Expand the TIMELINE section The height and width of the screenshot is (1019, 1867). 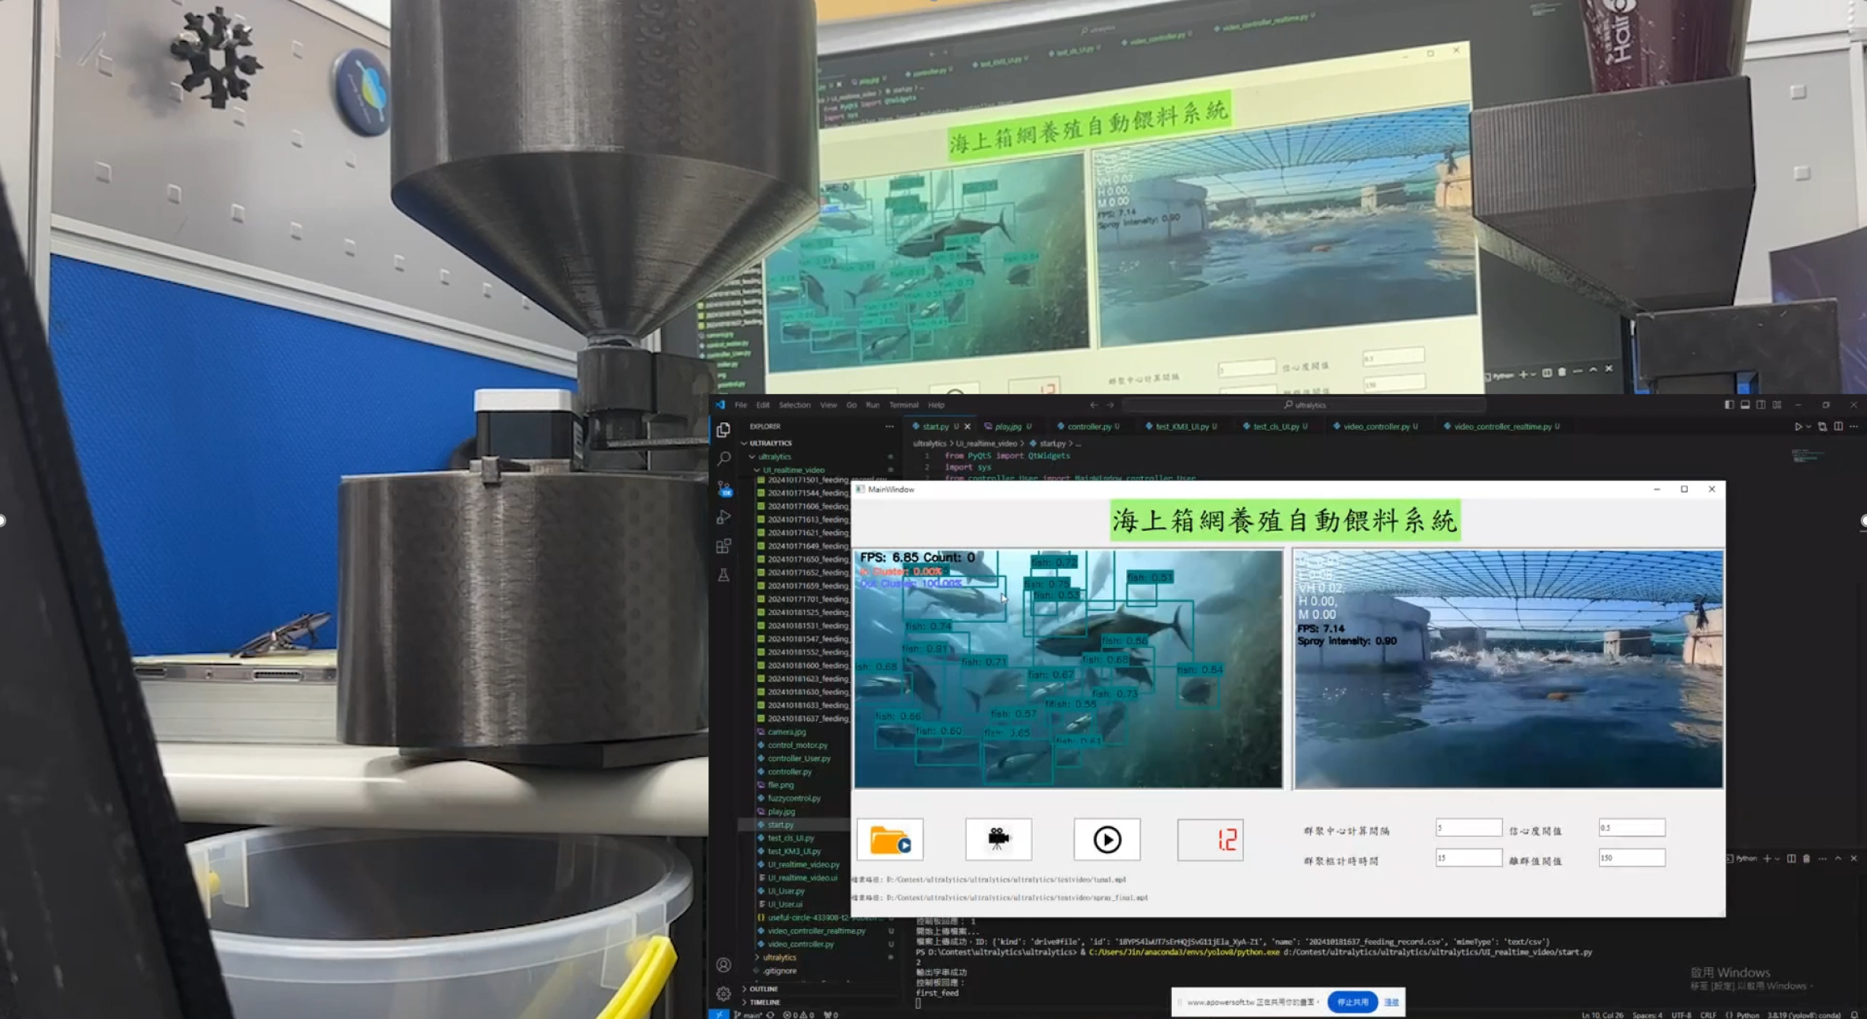[x=764, y=1002]
